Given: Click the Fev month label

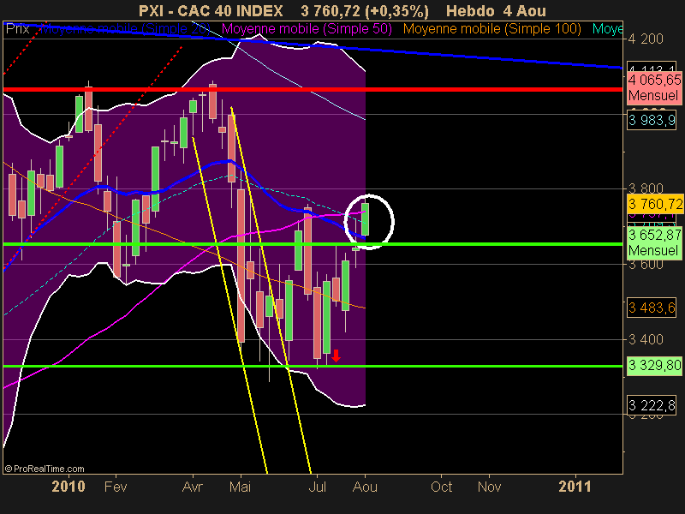Looking at the screenshot, I should tap(116, 487).
